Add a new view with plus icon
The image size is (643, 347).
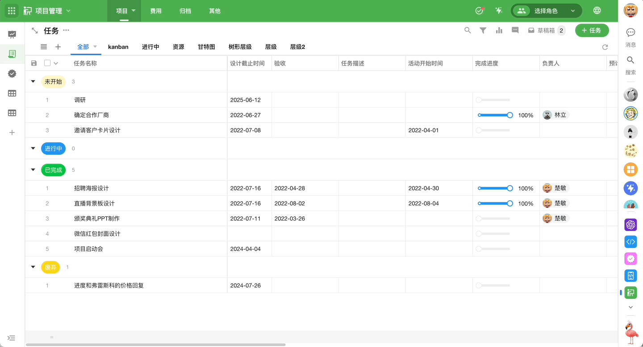click(58, 47)
